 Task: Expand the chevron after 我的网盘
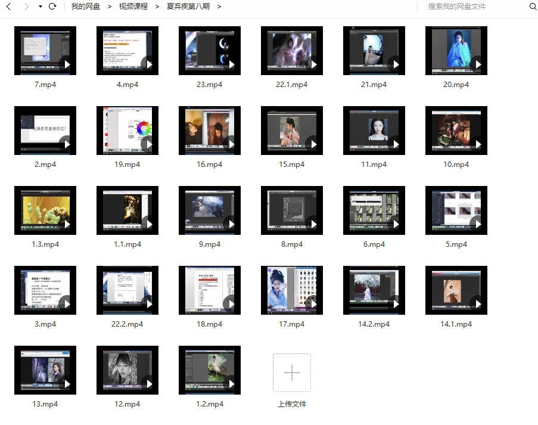[110, 7]
